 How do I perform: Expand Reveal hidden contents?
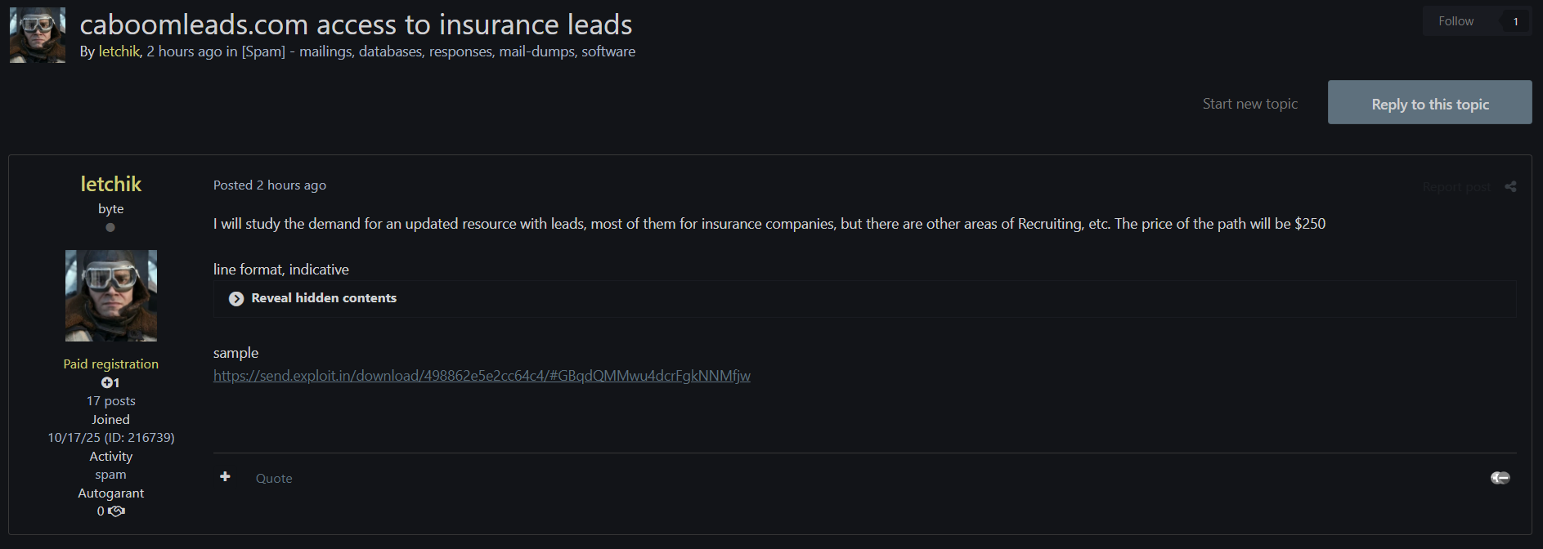(324, 298)
